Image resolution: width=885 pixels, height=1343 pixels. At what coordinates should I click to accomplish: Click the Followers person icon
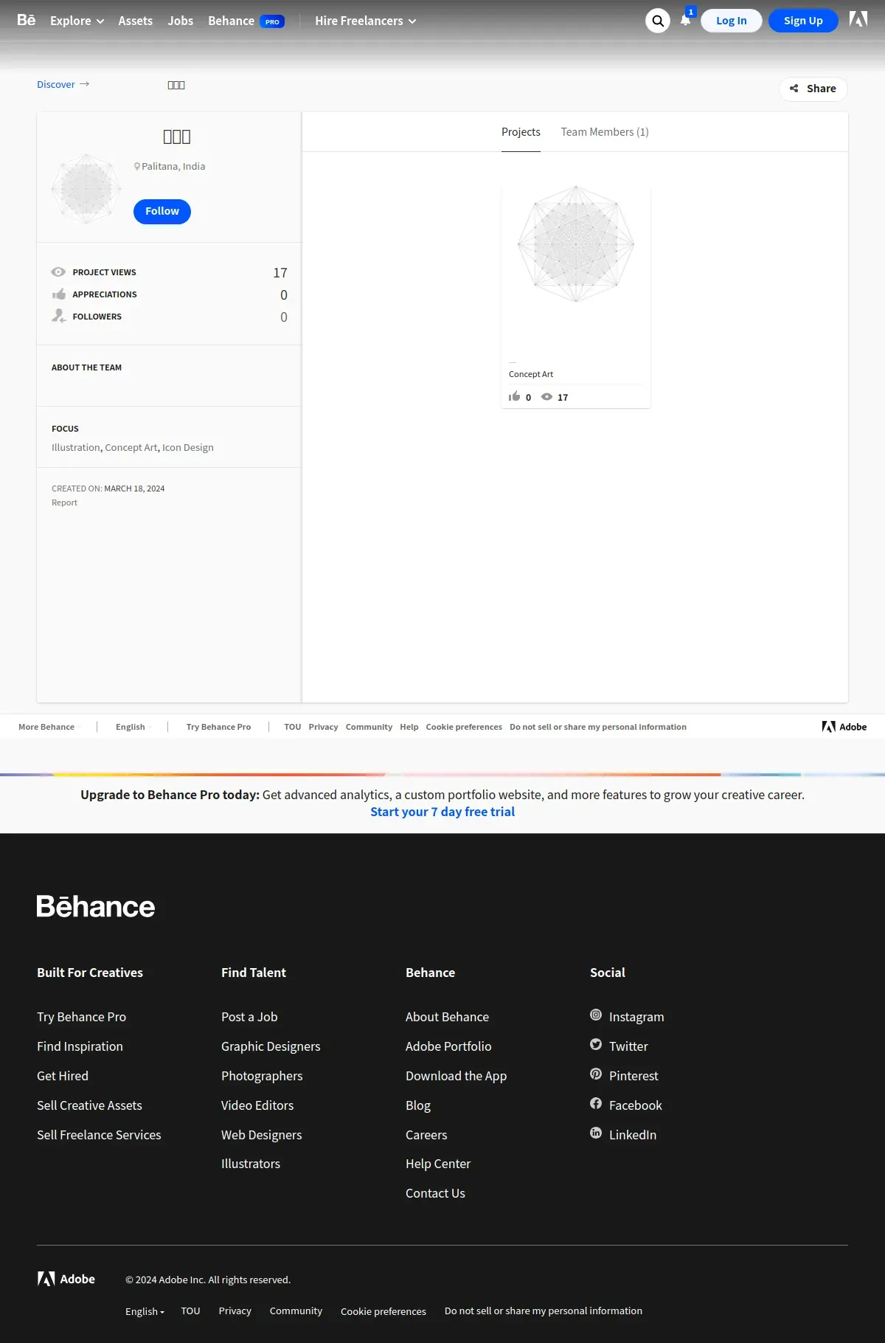(x=58, y=317)
